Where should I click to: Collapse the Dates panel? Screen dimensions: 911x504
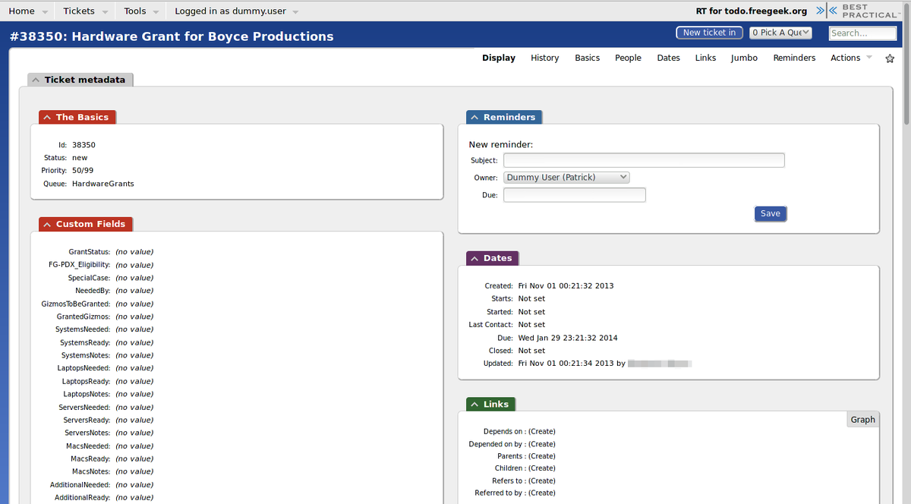tap(474, 258)
